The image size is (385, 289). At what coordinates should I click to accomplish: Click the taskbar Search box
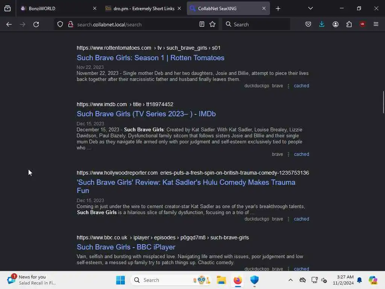(171, 280)
